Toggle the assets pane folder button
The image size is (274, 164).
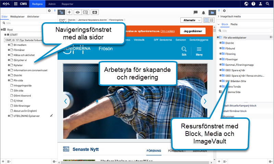tap(212, 12)
